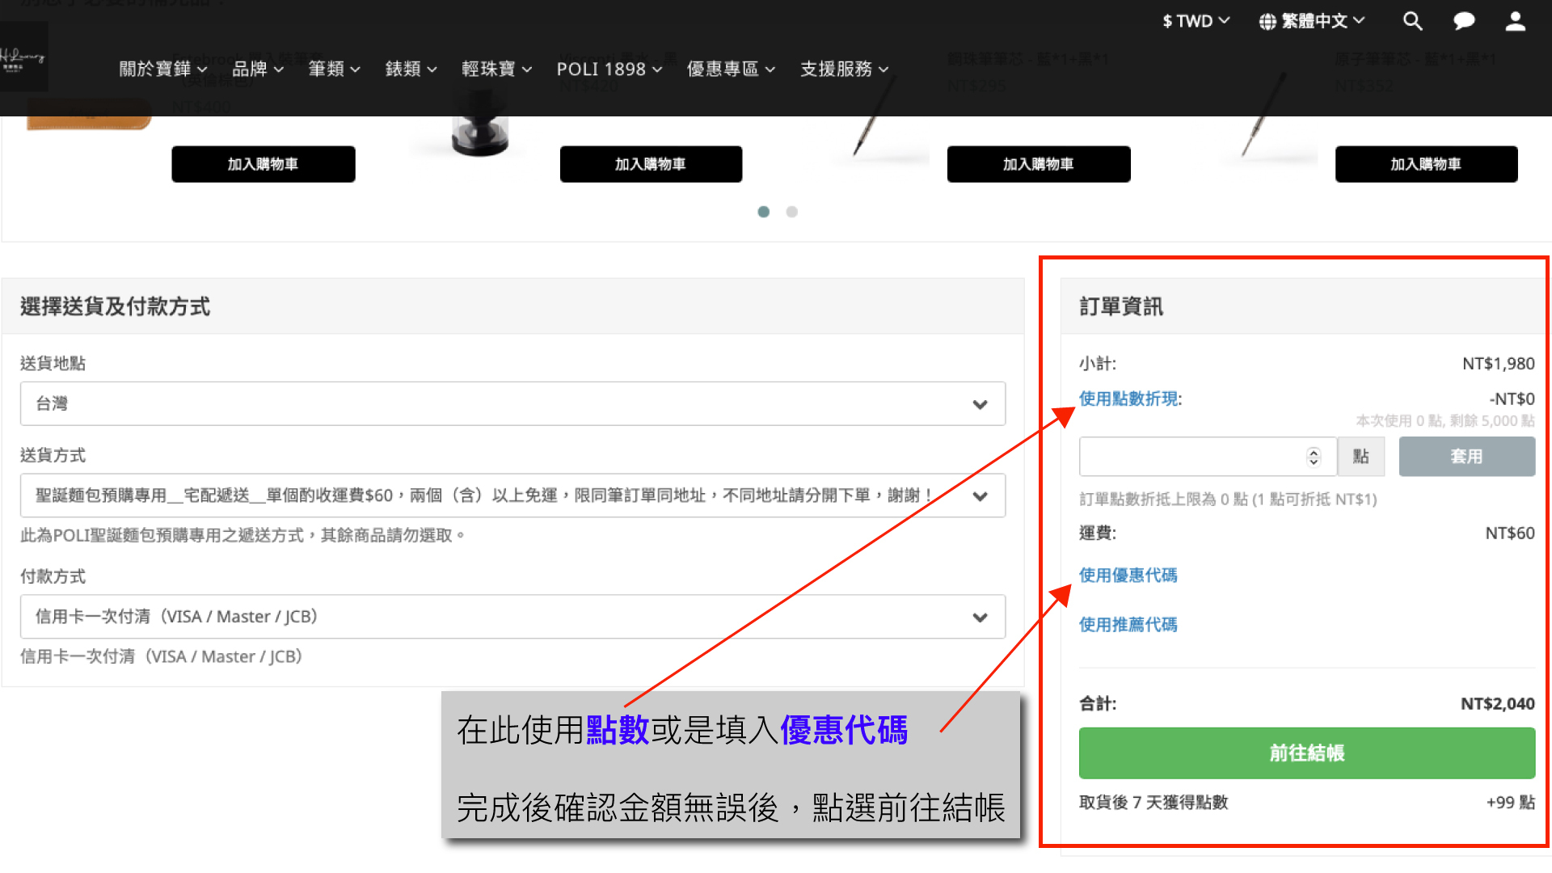Screen dimensions: 1552x873
Task: Open the 送貨方式 shipping method dropdown
Action: [x=512, y=496]
